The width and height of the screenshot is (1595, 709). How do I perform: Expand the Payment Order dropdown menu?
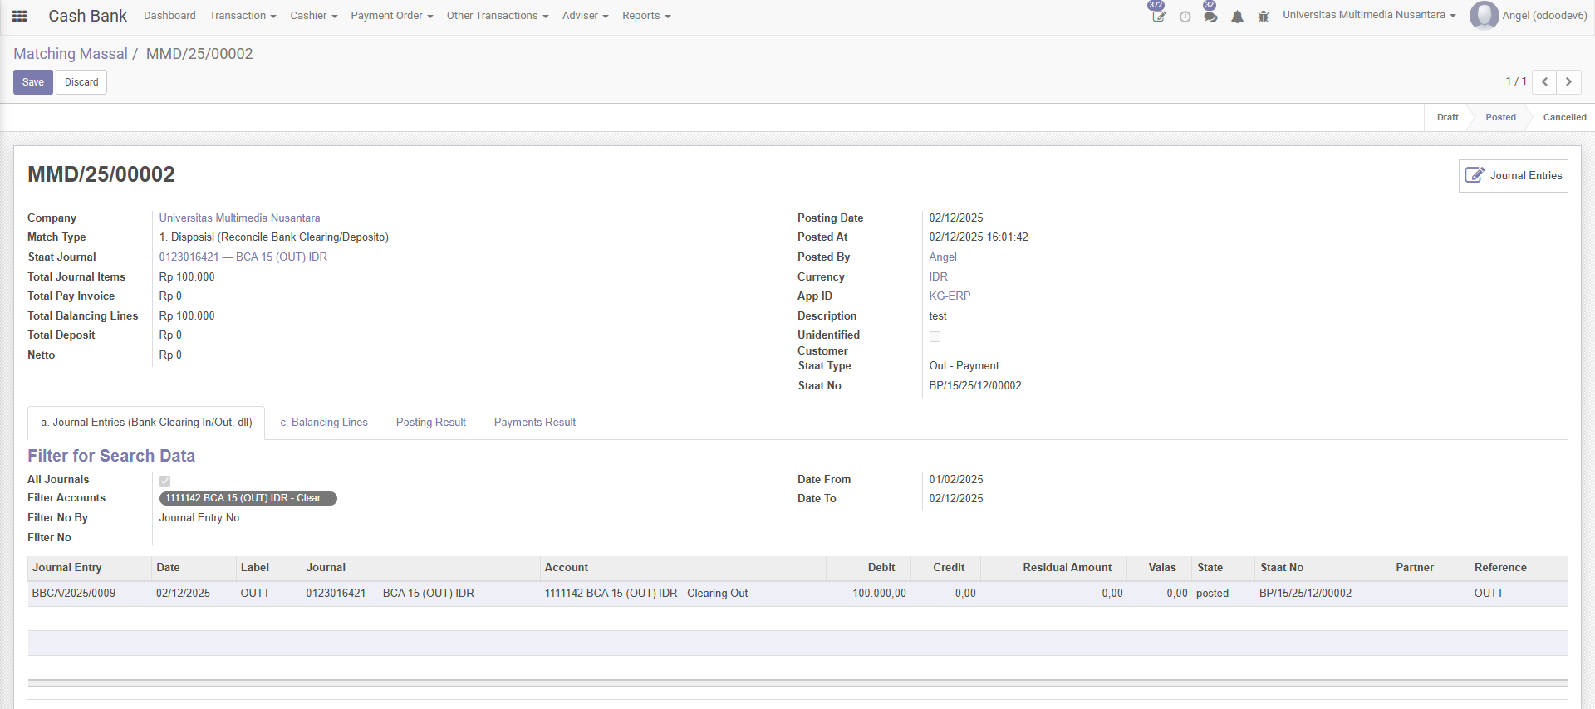(x=391, y=16)
